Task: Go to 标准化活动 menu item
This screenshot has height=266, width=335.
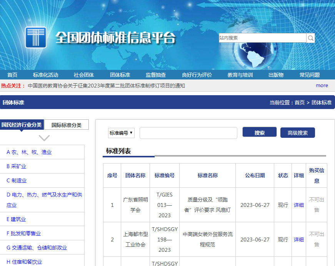Action: coord(45,75)
